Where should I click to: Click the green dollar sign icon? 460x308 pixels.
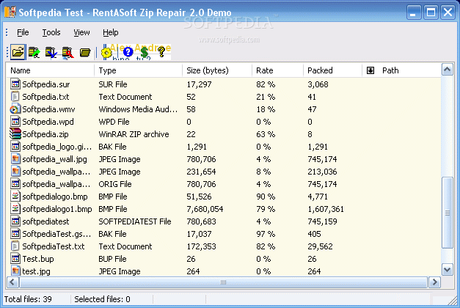coord(144,52)
